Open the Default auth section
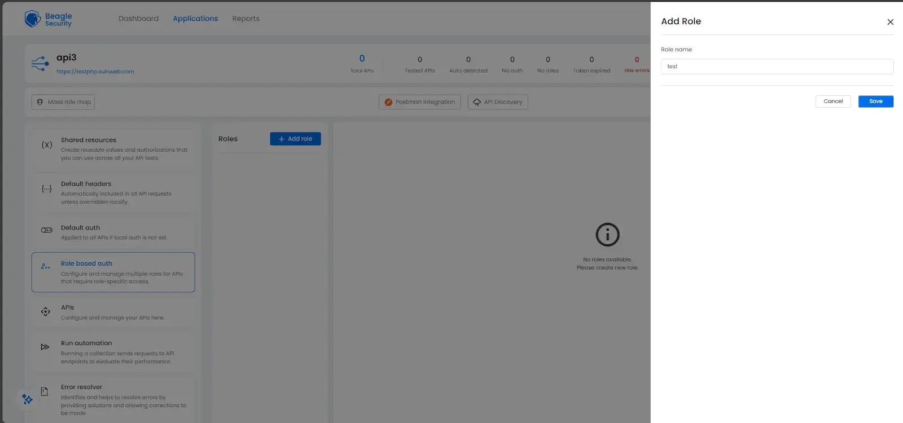 [113, 232]
